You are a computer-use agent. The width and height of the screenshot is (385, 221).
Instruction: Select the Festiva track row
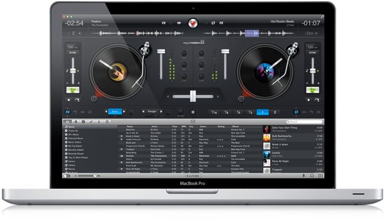[x=190, y=156]
